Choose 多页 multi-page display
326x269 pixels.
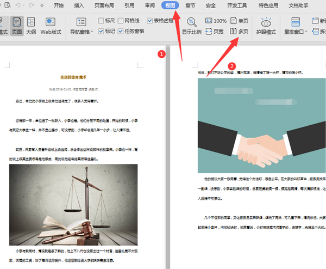[239, 32]
